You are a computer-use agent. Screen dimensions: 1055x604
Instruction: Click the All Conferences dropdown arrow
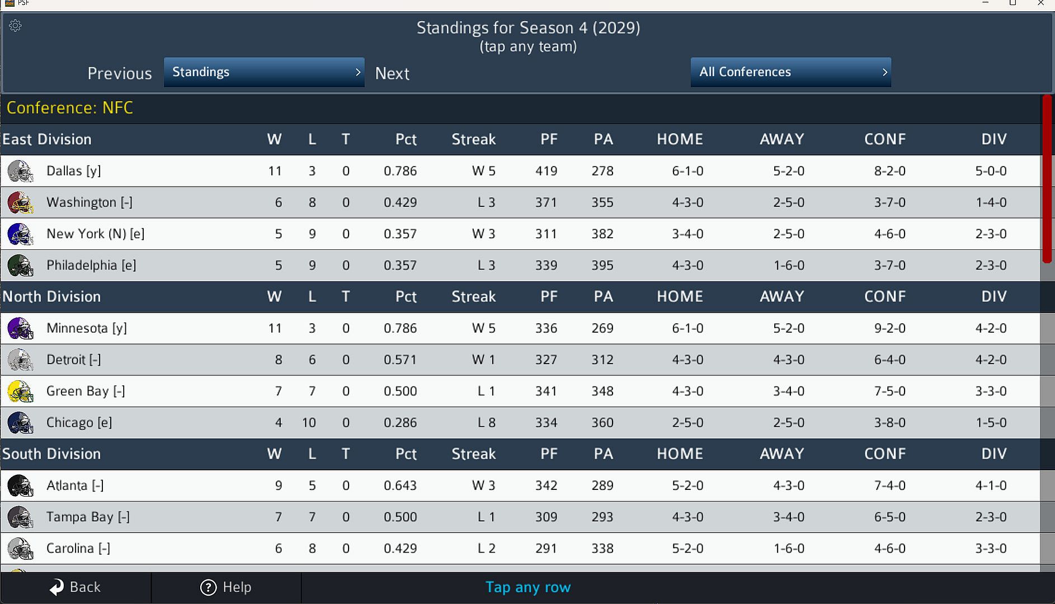884,72
